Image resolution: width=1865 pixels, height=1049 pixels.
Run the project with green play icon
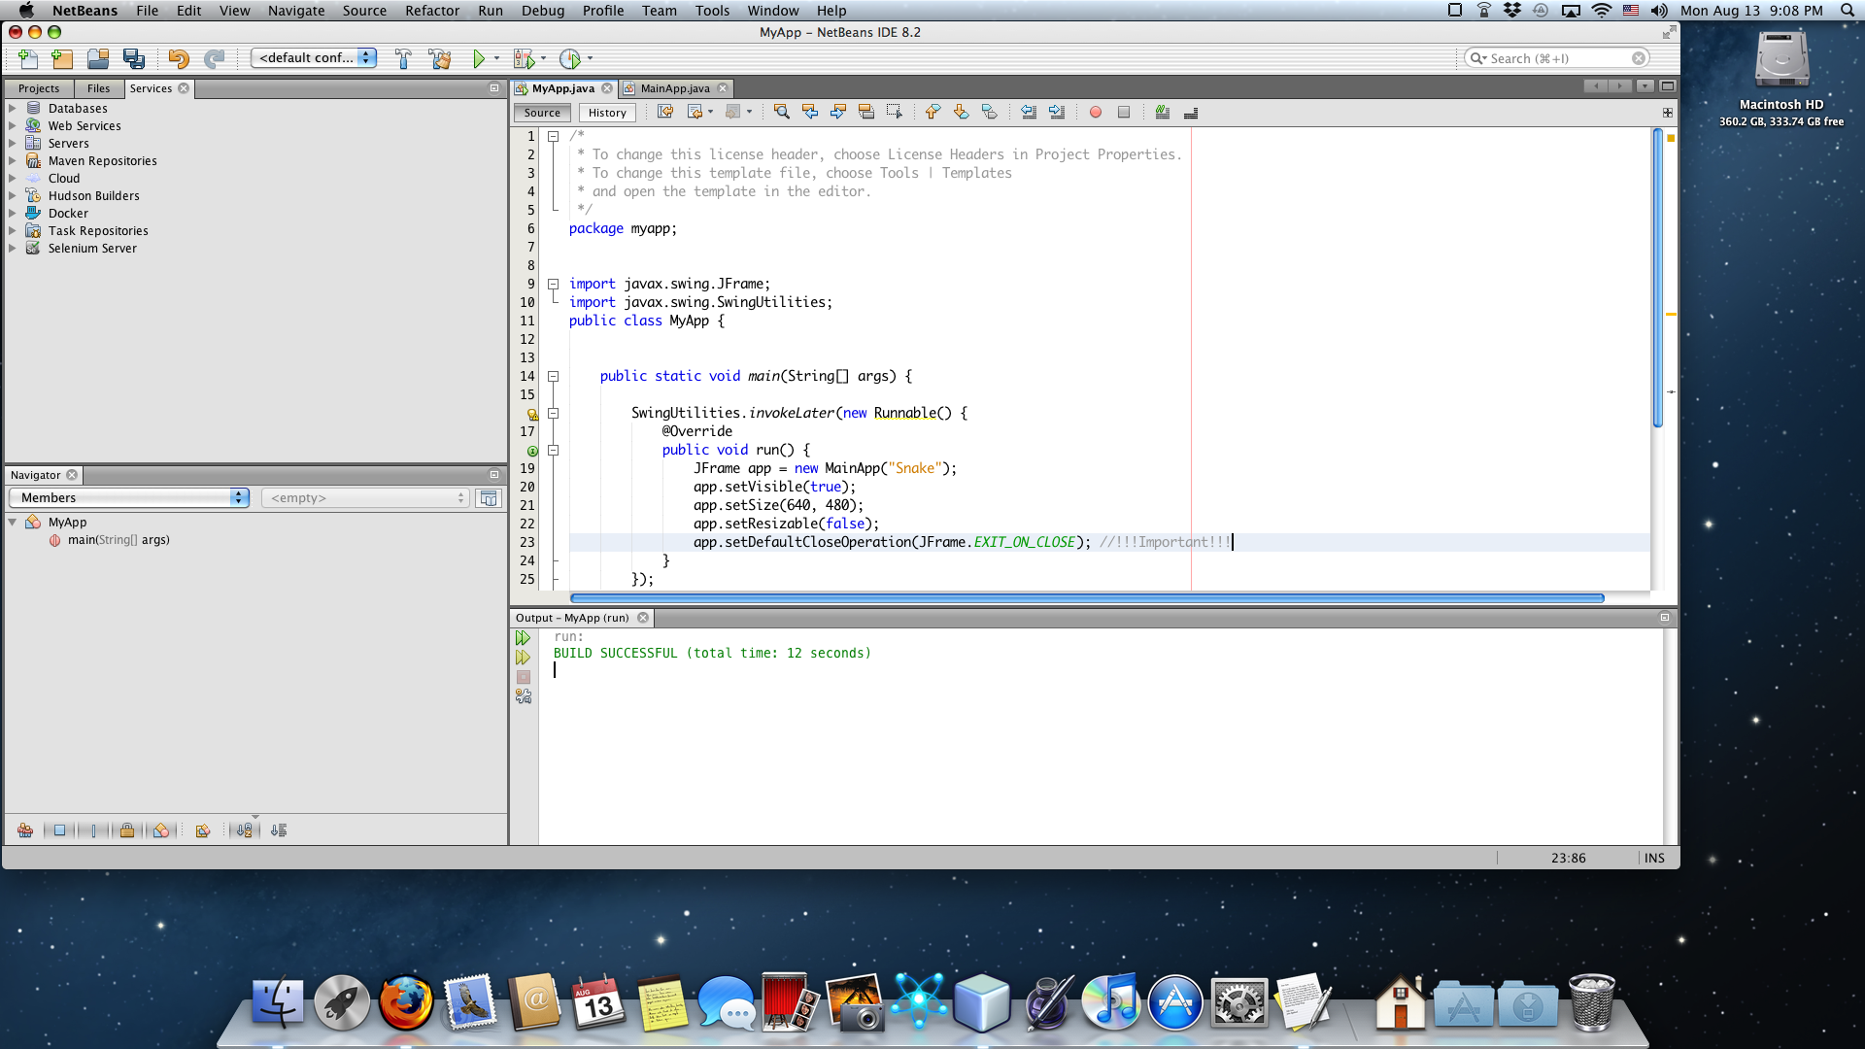tap(478, 58)
